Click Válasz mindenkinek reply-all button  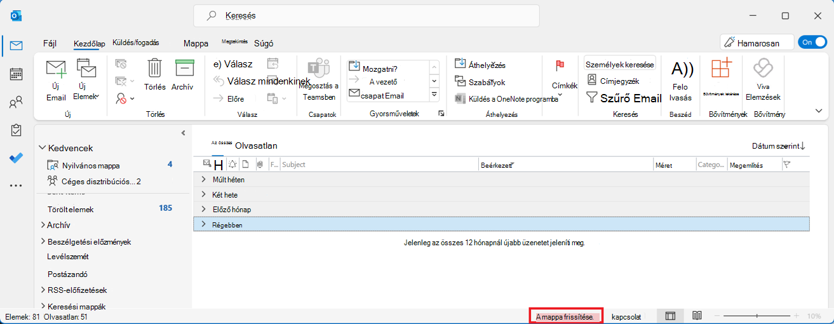261,81
